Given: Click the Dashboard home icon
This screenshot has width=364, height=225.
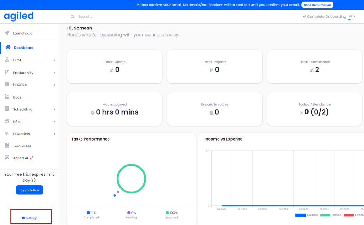Looking at the screenshot, I should [8, 47].
